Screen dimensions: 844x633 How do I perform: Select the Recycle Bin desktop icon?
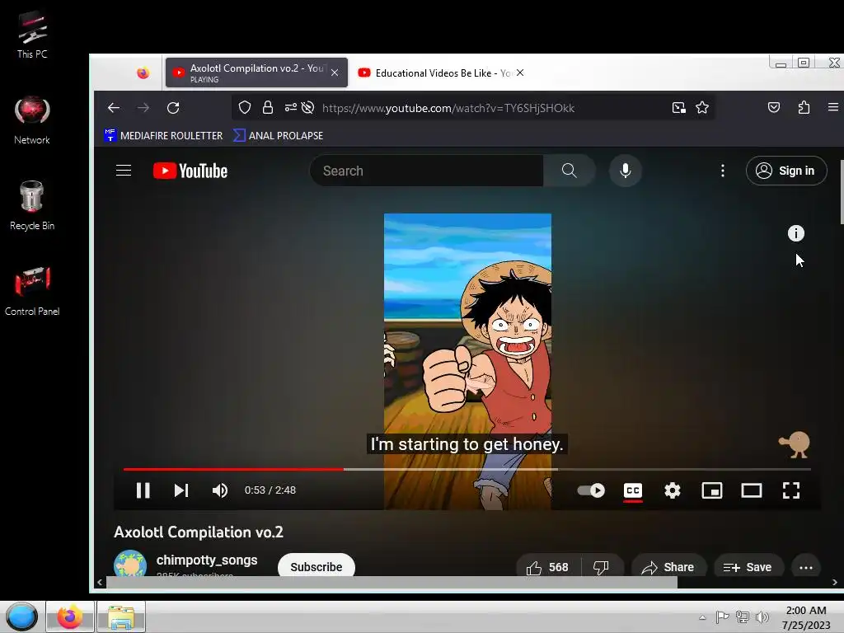pyautogui.click(x=32, y=205)
